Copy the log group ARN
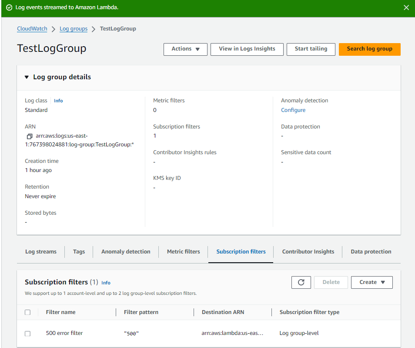 point(30,136)
